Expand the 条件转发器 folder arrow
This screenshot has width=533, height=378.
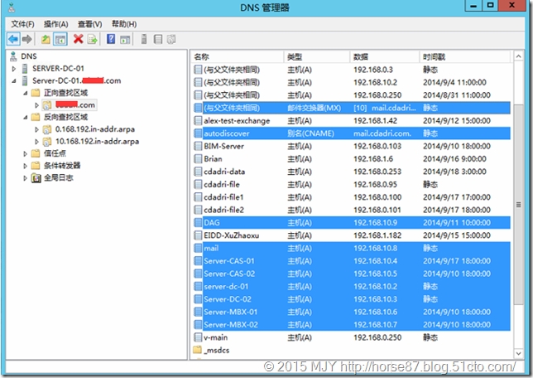(x=25, y=166)
